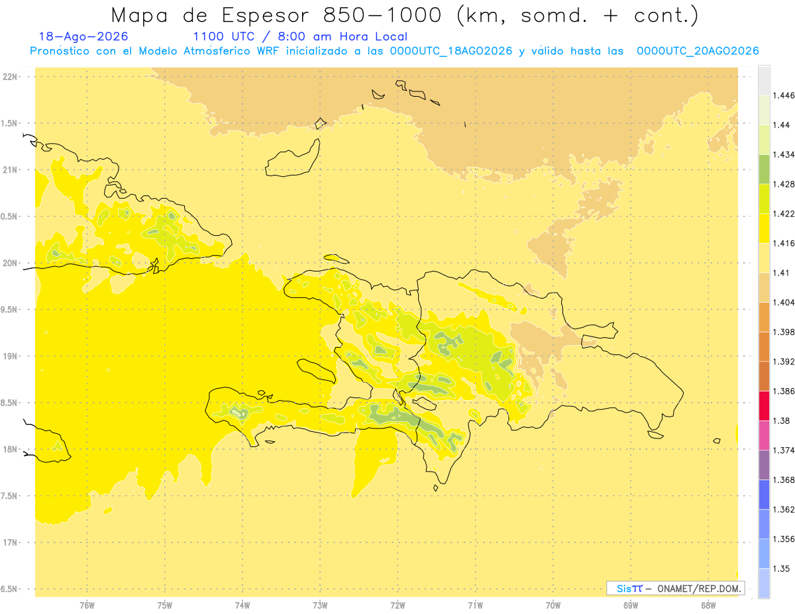
Task: Click the 17N latitude axis label
Action: point(9,542)
